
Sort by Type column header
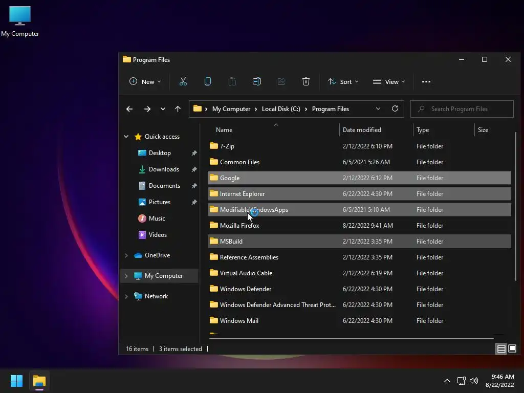tap(444, 130)
